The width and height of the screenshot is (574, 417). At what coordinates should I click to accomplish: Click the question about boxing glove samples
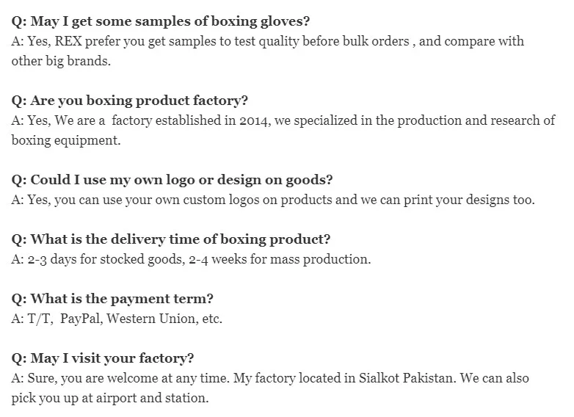pos(161,21)
